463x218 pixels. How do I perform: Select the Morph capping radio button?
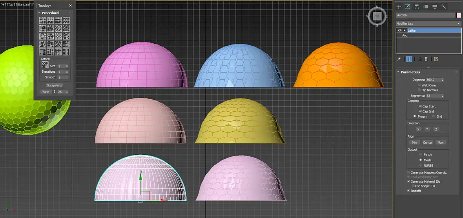[415, 116]
